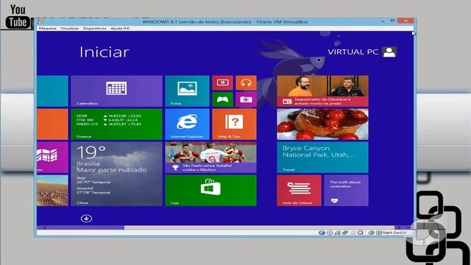Click the VirtualBox network status icon
This screenshot has height=265, width=471.
(x=345, y=233)
